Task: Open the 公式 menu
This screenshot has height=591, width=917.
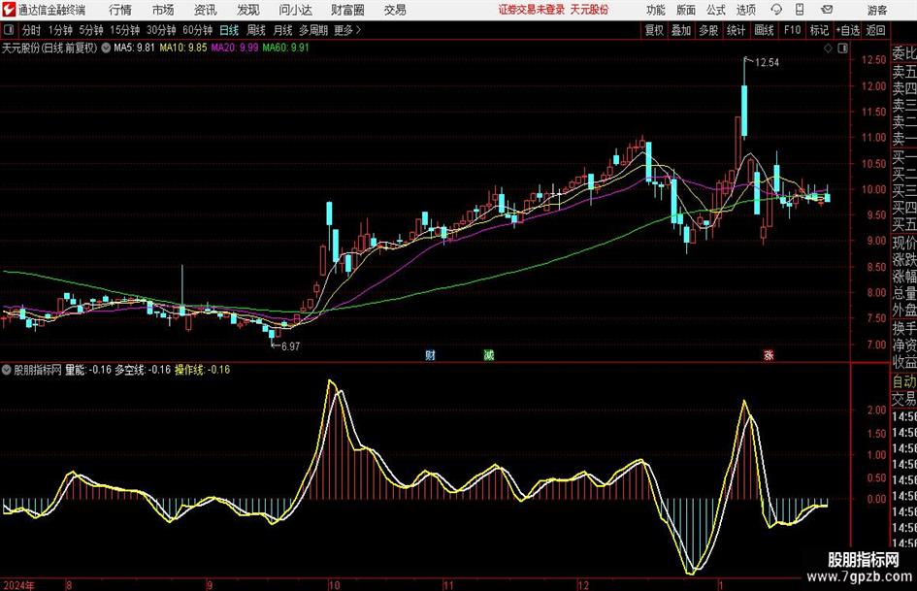Action: (716, 10)
